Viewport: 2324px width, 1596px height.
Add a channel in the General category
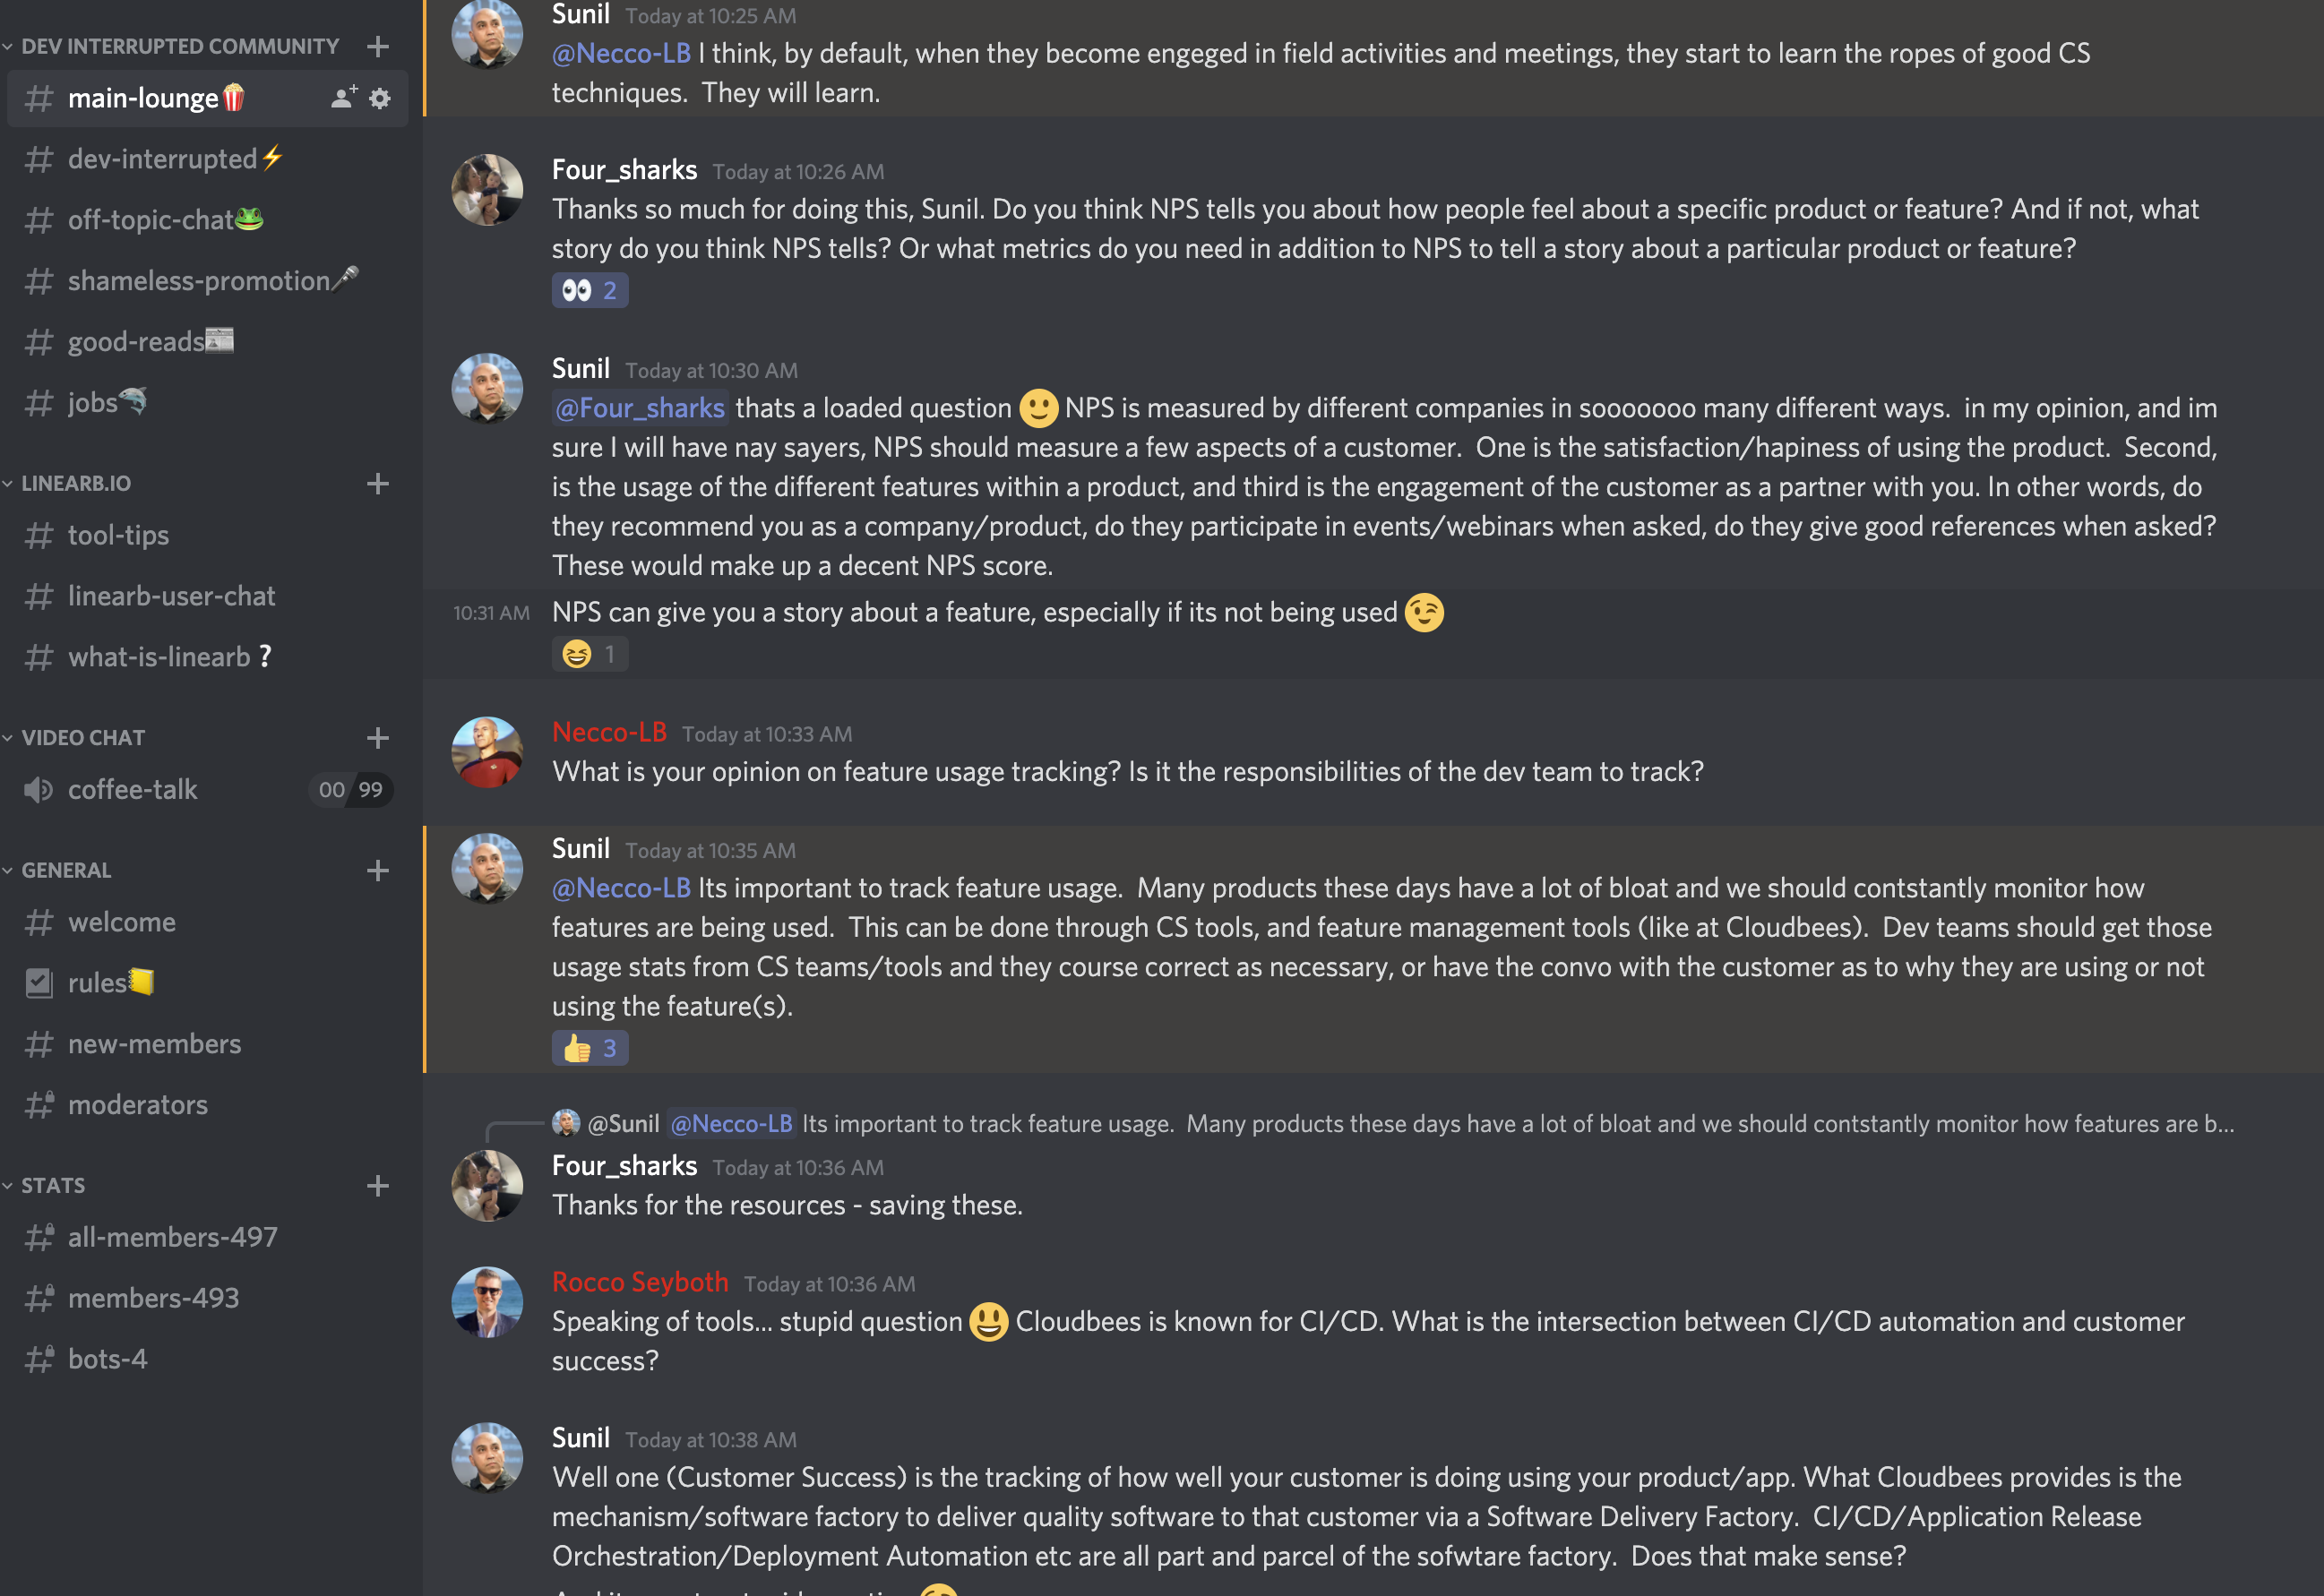click(x=377, y=871)
